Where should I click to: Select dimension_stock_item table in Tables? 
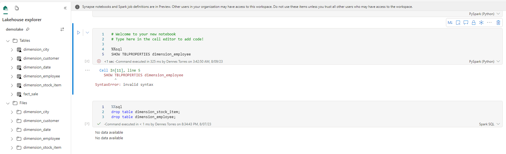coord(42,85)
